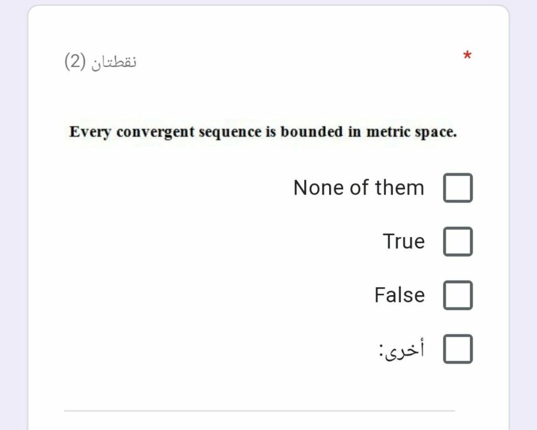Click the نقطتان (2) points label

click(x=100, y=60)
